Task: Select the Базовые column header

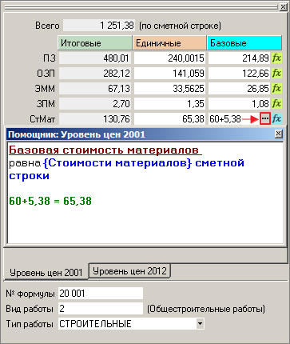Action: coord(244,43)
